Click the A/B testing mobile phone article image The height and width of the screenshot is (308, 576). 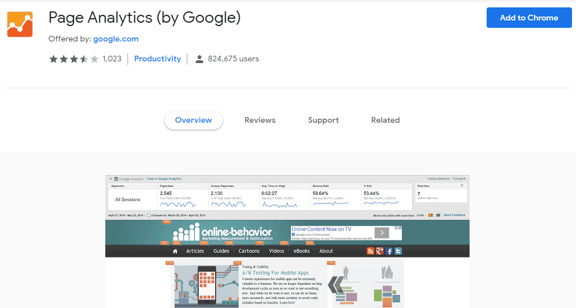point(207,286)
